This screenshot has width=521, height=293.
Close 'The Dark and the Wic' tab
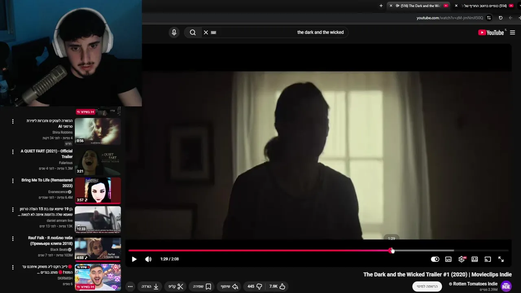(391, 6)
